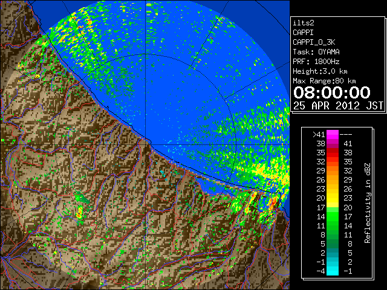Pick the purple 38–41 dBZ color band
Viewport: 387px width, 290px height.
(x=333, y=144)
